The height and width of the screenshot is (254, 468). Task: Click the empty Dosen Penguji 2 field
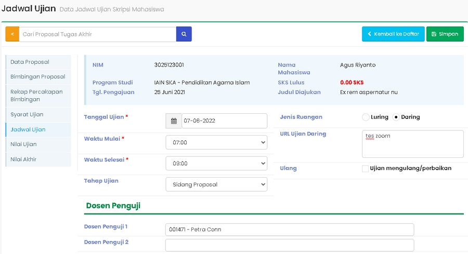[289, 245]
